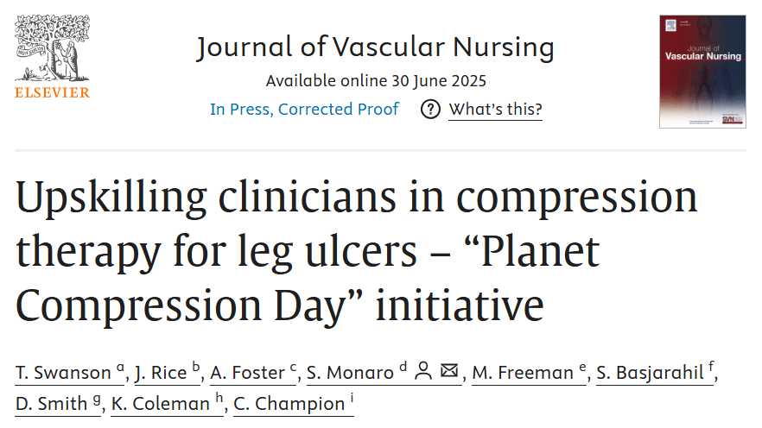
Task: Click the Elsevier tree logo
Action: coord(52,47)
